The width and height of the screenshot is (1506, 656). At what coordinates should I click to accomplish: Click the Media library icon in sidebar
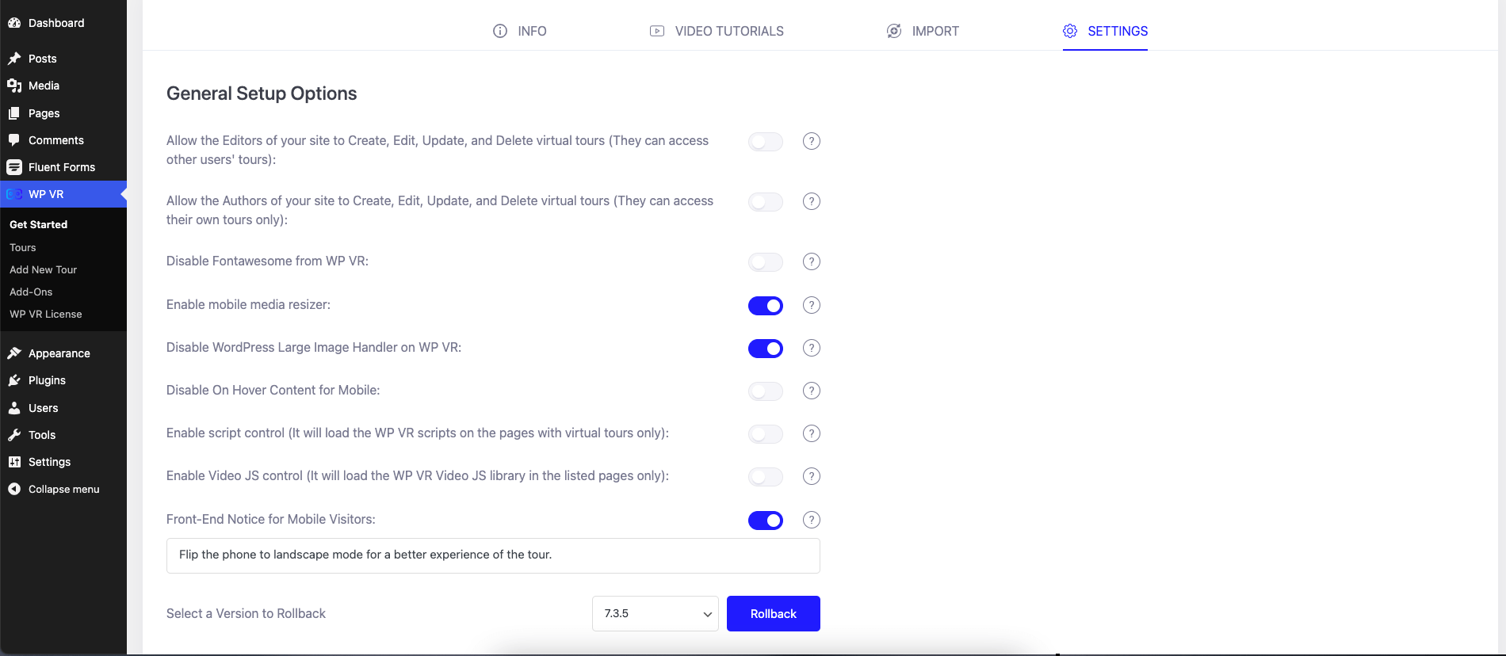coord(14,86)
